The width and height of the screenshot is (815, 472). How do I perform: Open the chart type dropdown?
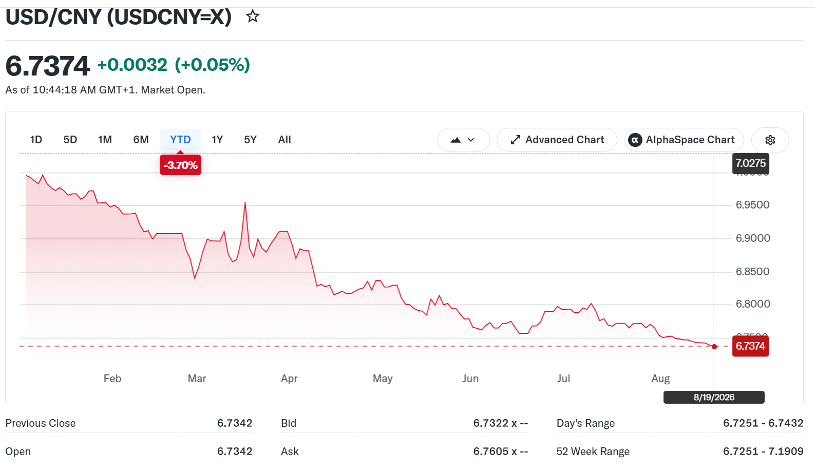pyautogui.click(x=463, y=140)
